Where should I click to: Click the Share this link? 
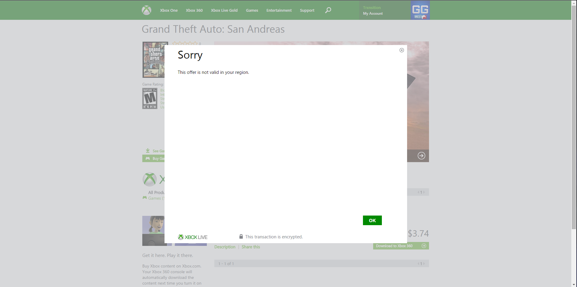coord(251,247)
